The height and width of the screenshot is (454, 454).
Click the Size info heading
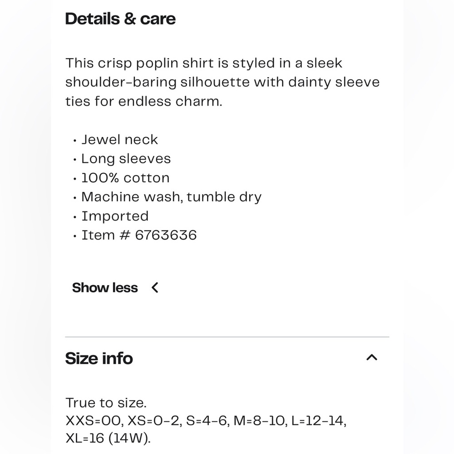[x=99, y=358]
